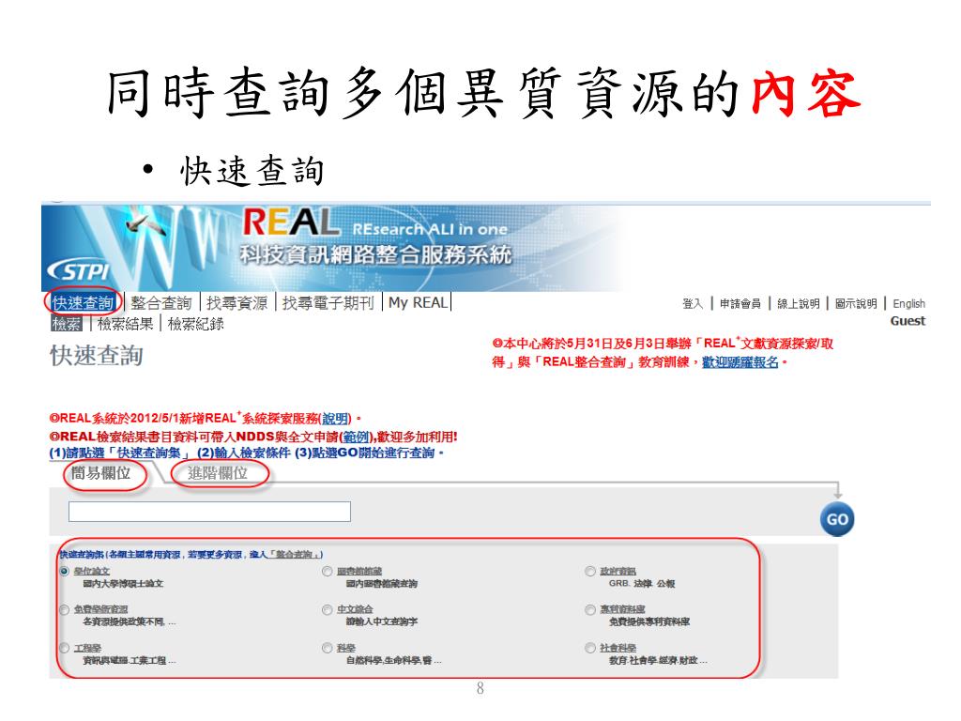Click the 整合查詢 link in query set header
The height and width of the screenshot is (721, 961).
pyautogui.click(x=293, y=554)
